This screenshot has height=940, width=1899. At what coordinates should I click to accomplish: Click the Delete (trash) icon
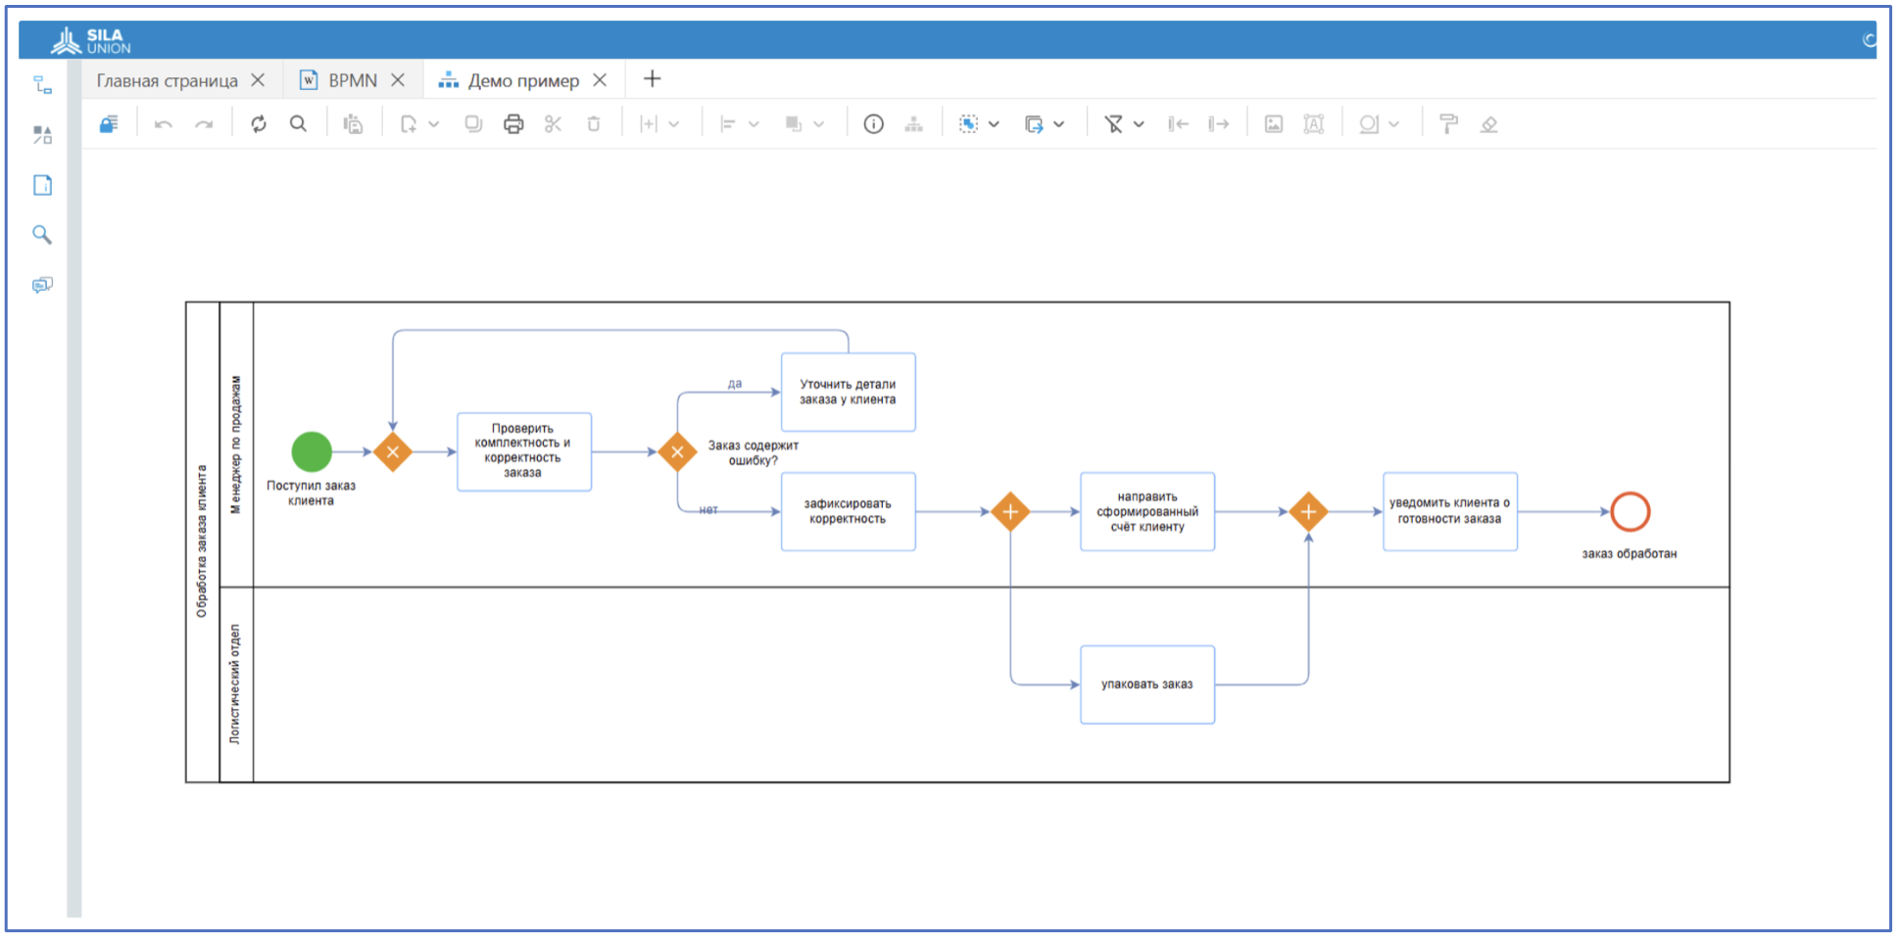pyautogui.click(x=594, y=123)
